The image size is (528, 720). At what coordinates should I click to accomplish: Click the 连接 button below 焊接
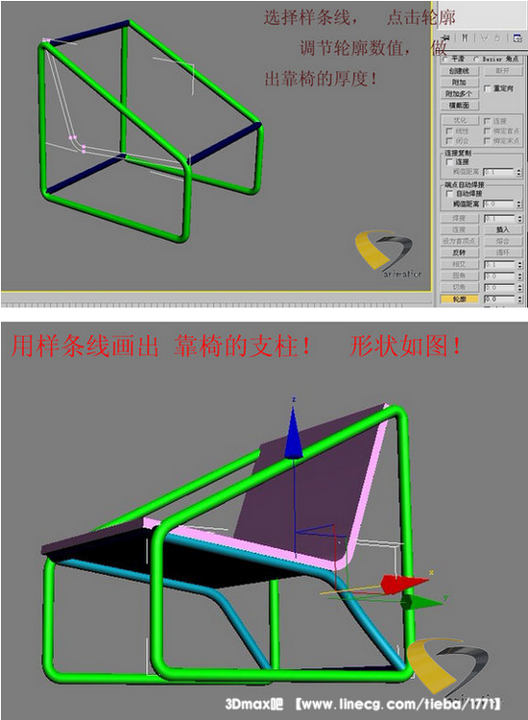point(460,229)
